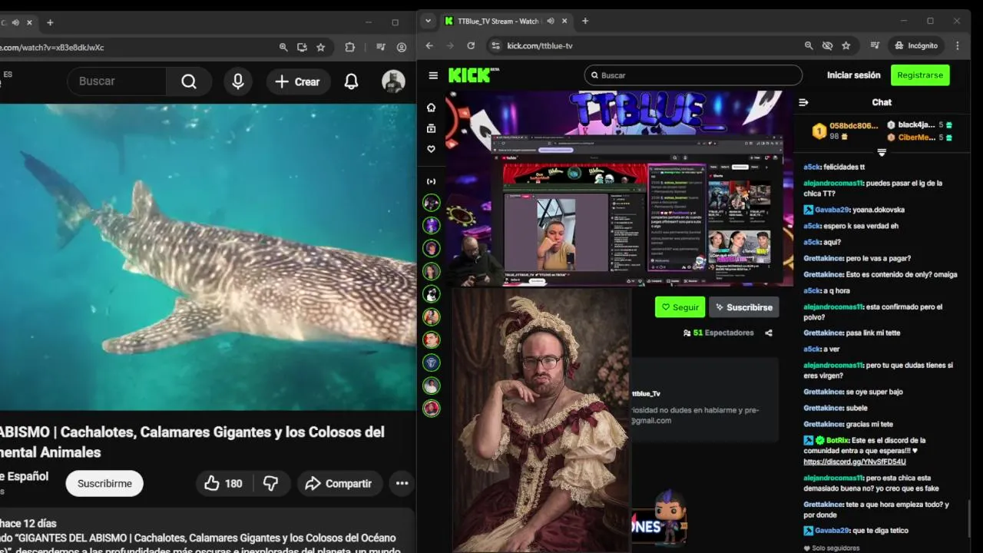Image resolution: width=983 pixels, height=553 pixels.
Task: Like the video with 180 likes
Action: click(x=223, y=483)
